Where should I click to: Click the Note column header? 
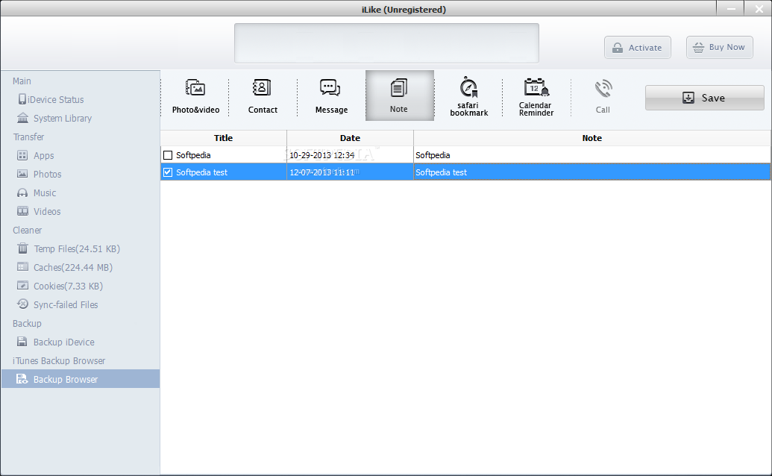[x=591, y=138]
